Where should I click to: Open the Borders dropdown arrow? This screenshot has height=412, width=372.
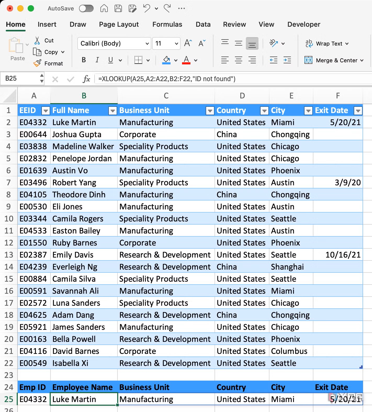point(148,60)
